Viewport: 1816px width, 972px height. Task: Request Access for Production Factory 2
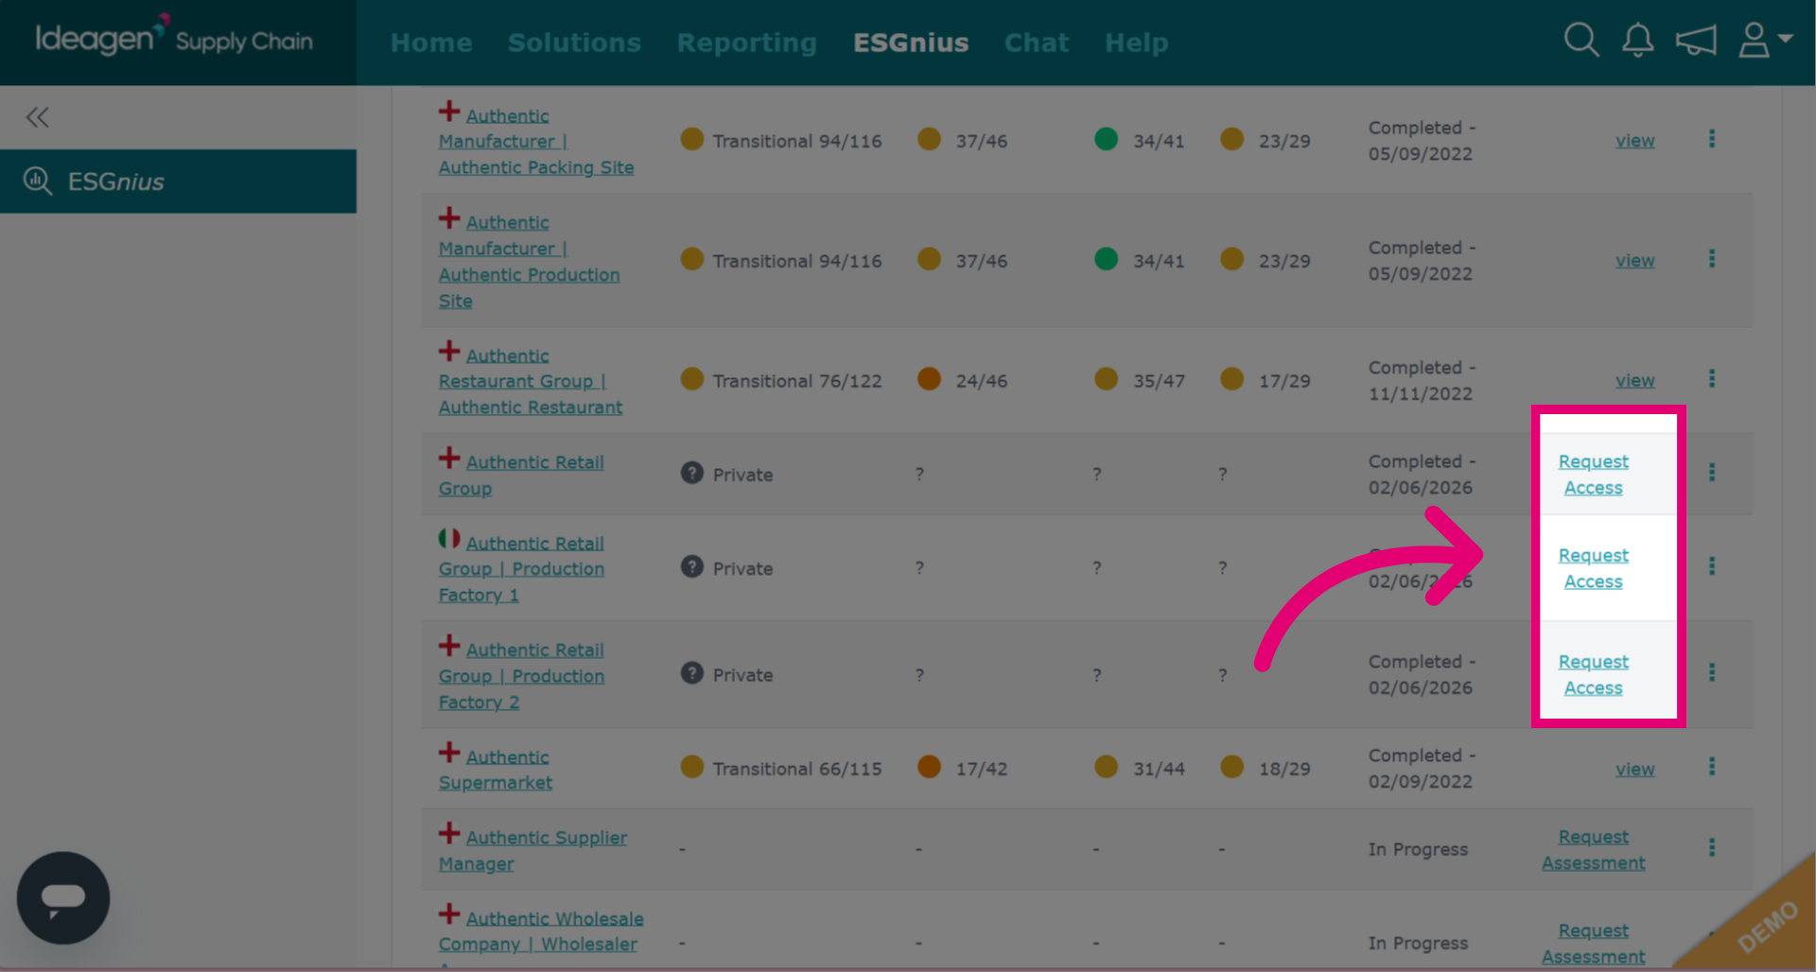[1594, 675]
